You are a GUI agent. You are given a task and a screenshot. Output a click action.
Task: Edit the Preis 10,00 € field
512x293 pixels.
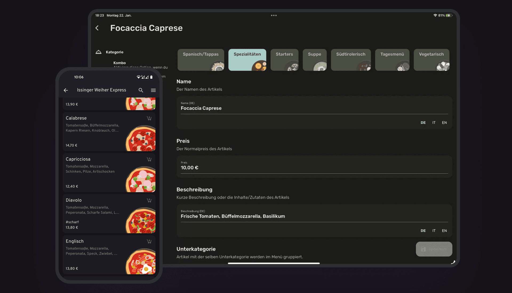(314, 168)
